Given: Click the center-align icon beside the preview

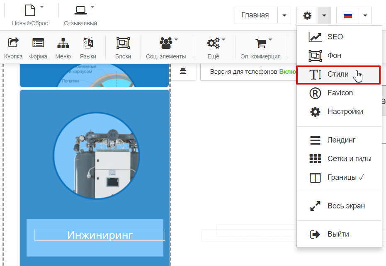Looking at the screenshot, I should (183, 72).
